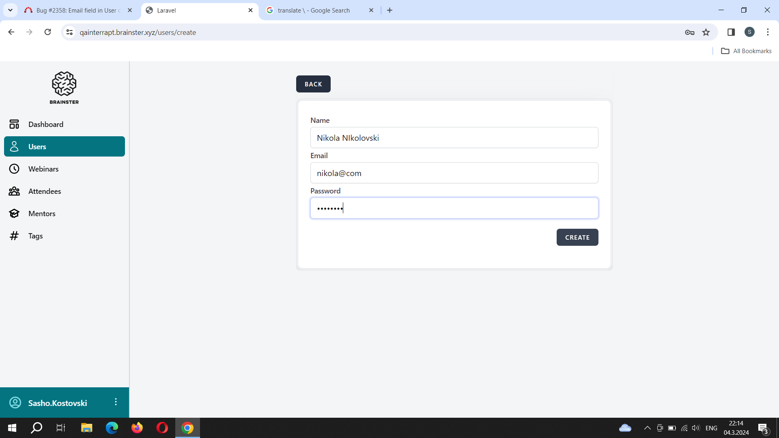Viewport: 779px width, 438px height.
Task: Click the BACK button
Action: 313,84
